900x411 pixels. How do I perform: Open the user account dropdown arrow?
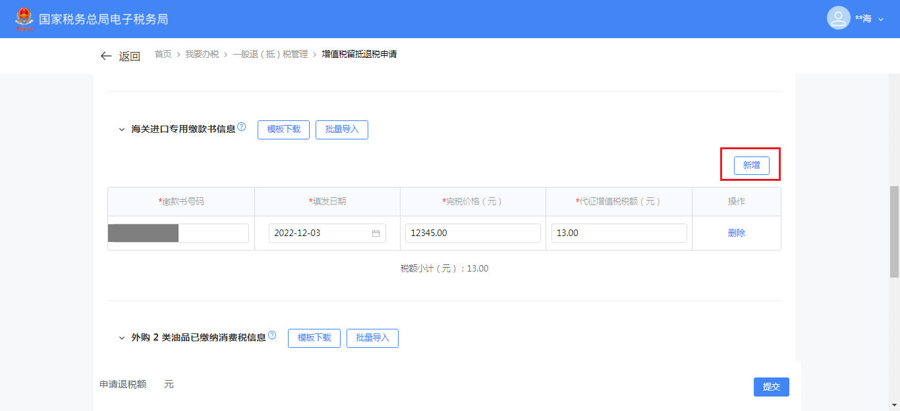point(881,20)
